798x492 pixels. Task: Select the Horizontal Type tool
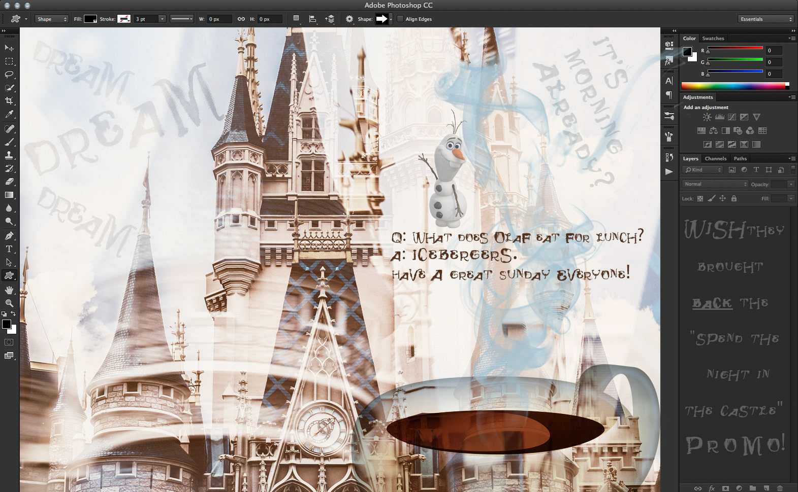point(9,249)
